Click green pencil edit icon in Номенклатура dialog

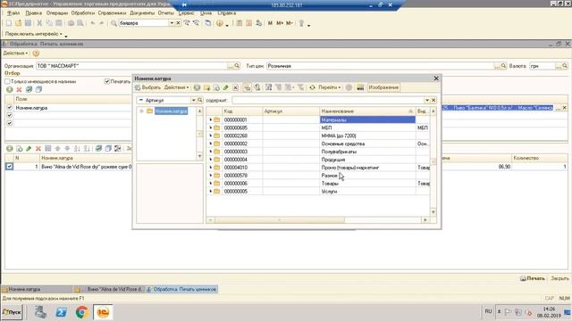(226, 87)
